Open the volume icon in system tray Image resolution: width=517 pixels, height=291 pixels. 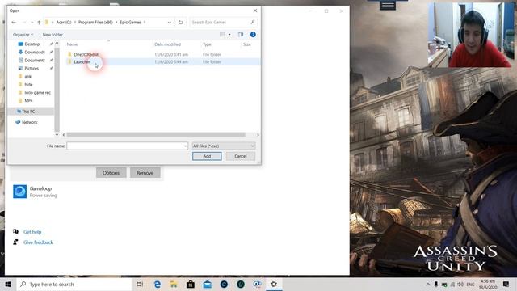[460, 284]
